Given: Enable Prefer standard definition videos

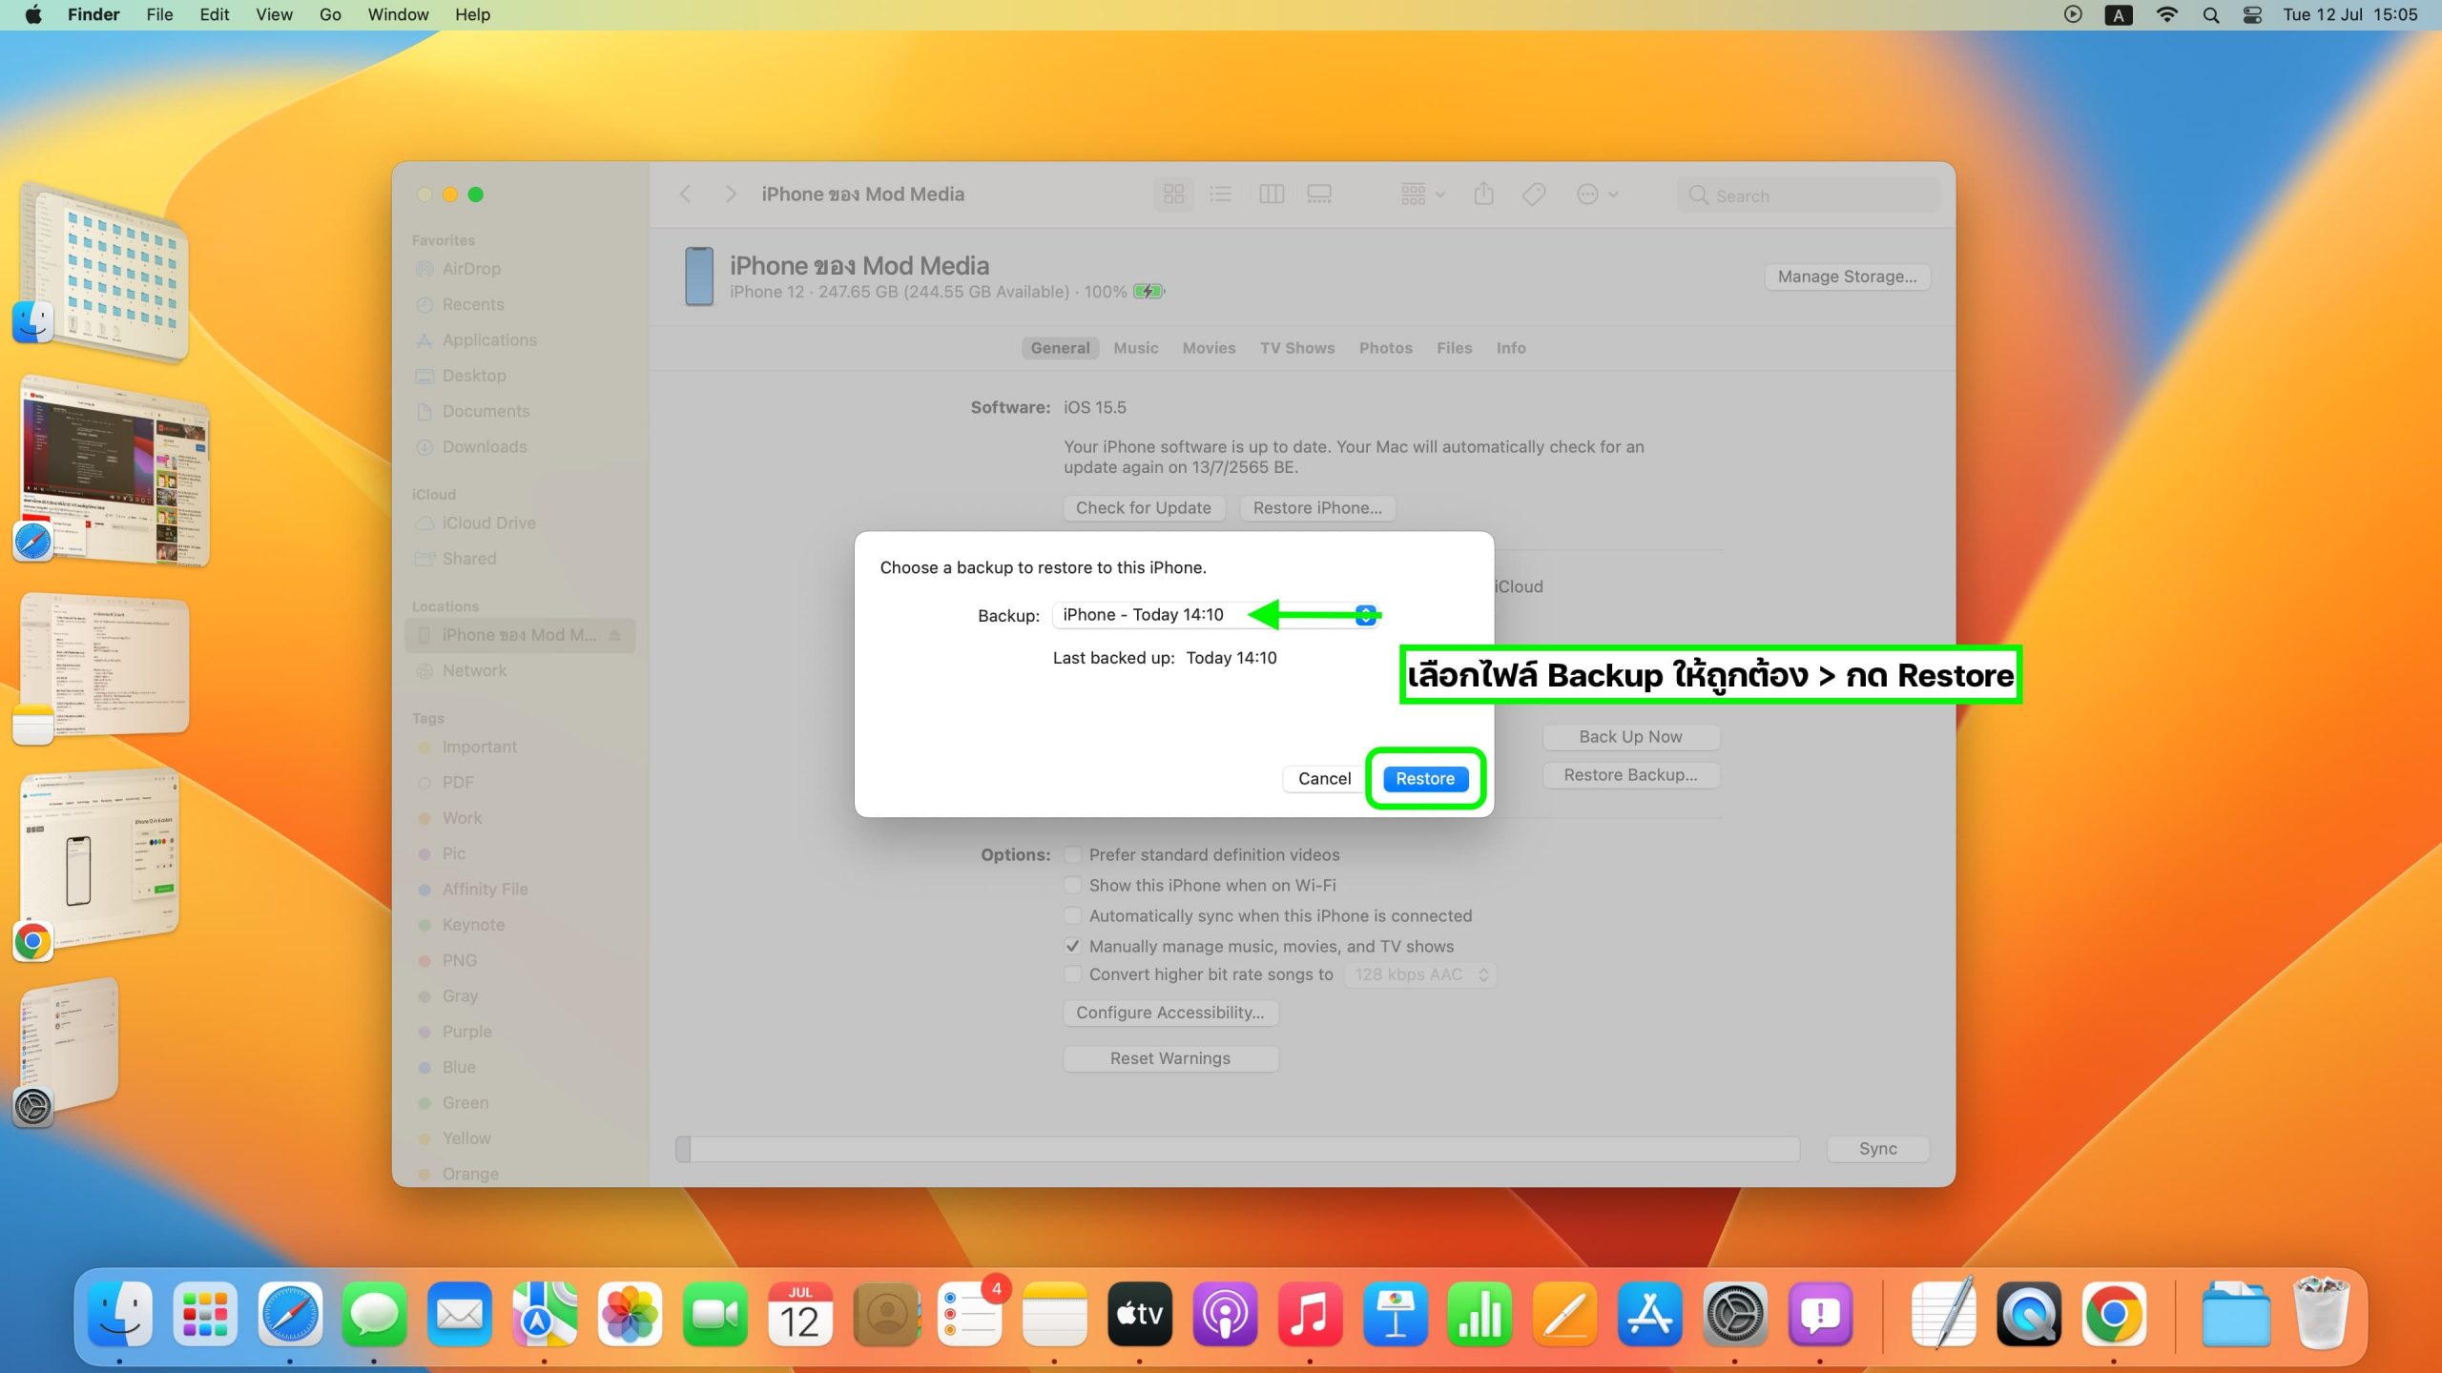Looking at the screenshot, I should (x=1073, y=854).
